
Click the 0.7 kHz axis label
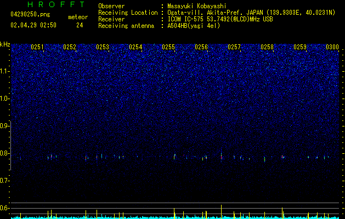[4, 181]
